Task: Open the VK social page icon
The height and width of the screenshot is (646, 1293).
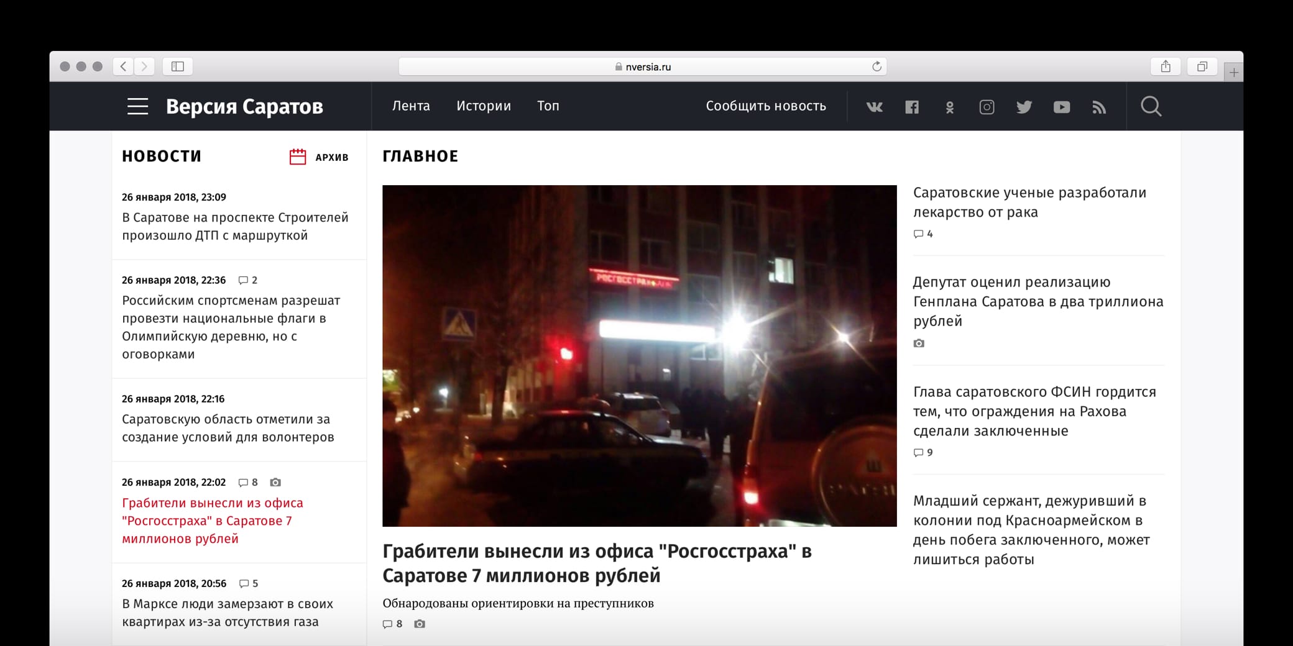Action: pos(874,107)
